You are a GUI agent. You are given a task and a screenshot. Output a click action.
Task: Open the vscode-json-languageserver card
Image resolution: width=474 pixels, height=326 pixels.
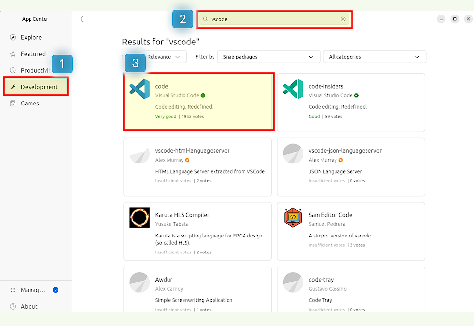coord(351,167)
